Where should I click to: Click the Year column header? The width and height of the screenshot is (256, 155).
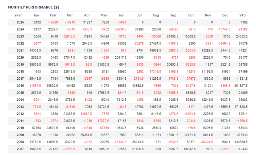click(18, 15)
